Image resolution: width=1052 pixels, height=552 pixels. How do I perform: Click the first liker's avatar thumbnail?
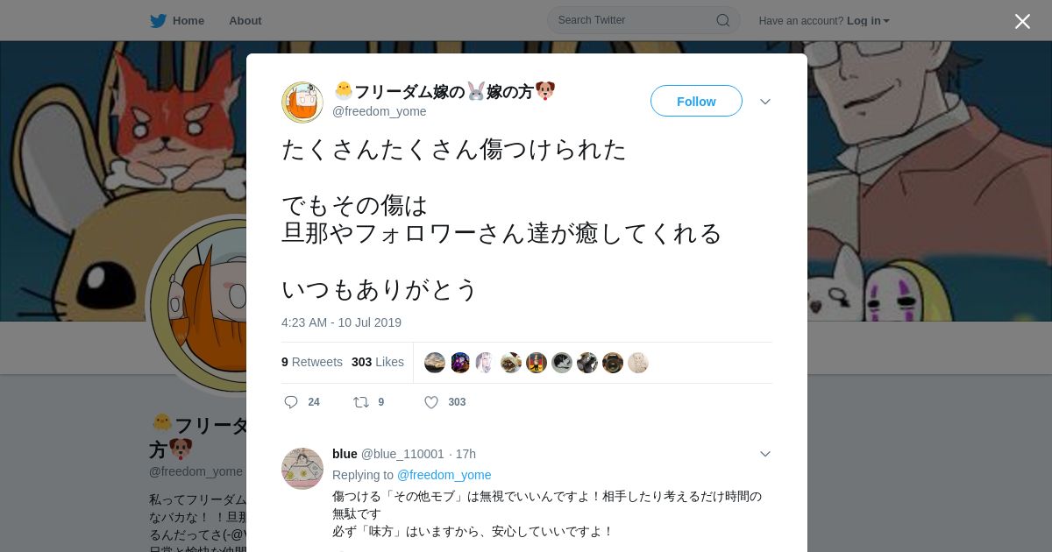(435, 363)
